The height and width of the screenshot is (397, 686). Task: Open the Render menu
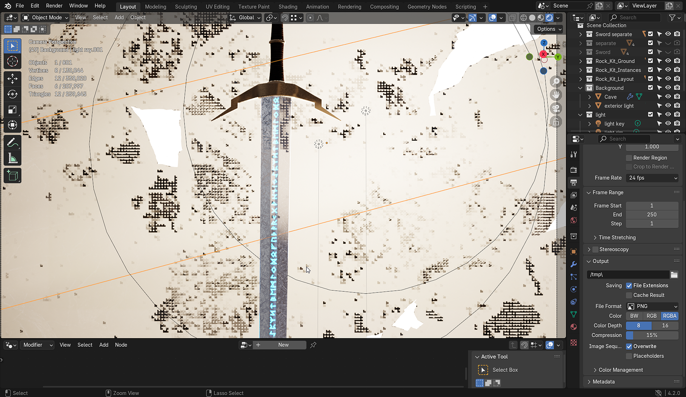(54, 6)
